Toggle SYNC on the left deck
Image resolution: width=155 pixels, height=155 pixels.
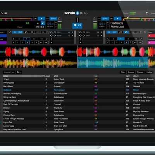coord(53,19)
